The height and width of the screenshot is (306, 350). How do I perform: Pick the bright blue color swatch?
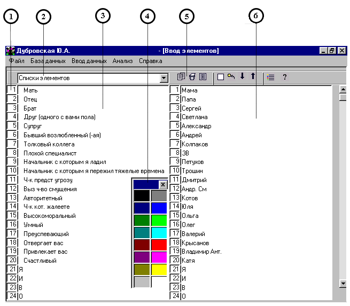[x=159, y=208]
